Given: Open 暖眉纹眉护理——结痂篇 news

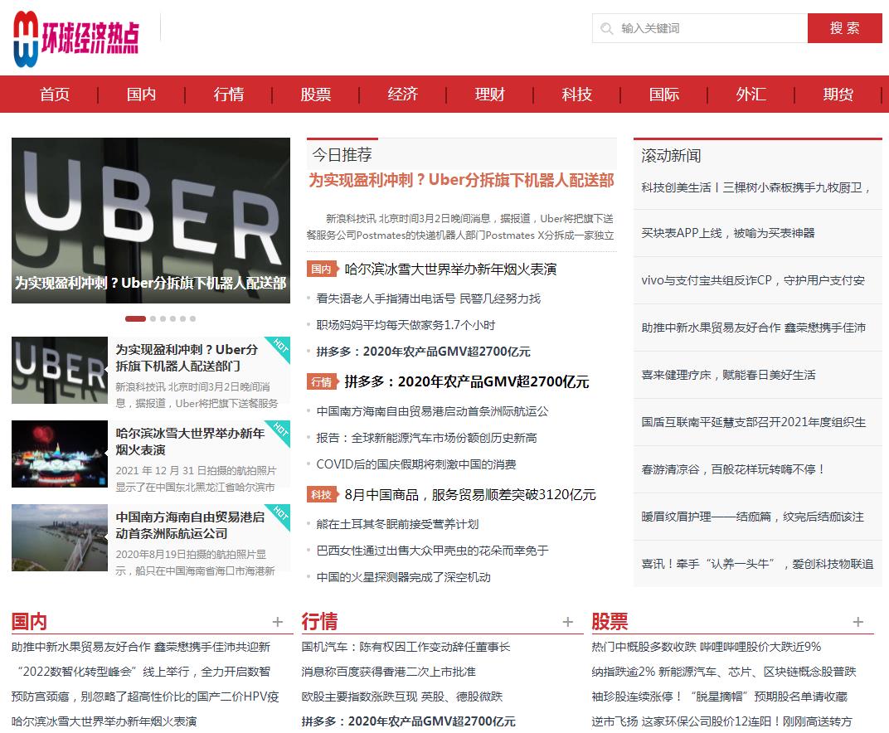Looking at the screenshot, I should pos(753,517).
